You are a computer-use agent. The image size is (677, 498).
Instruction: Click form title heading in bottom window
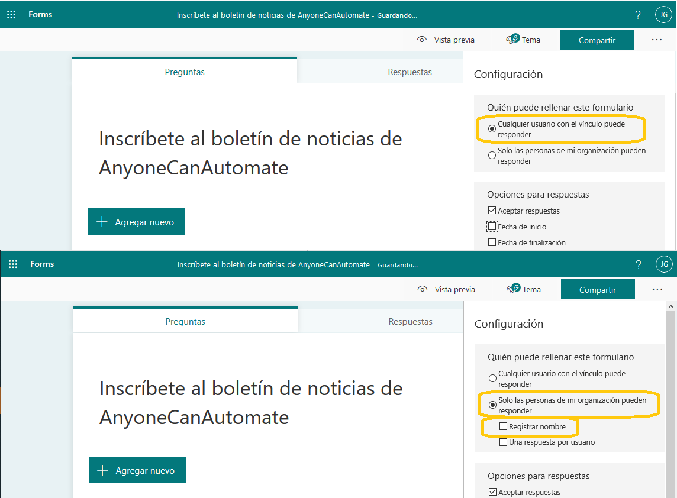coord(251,403)
